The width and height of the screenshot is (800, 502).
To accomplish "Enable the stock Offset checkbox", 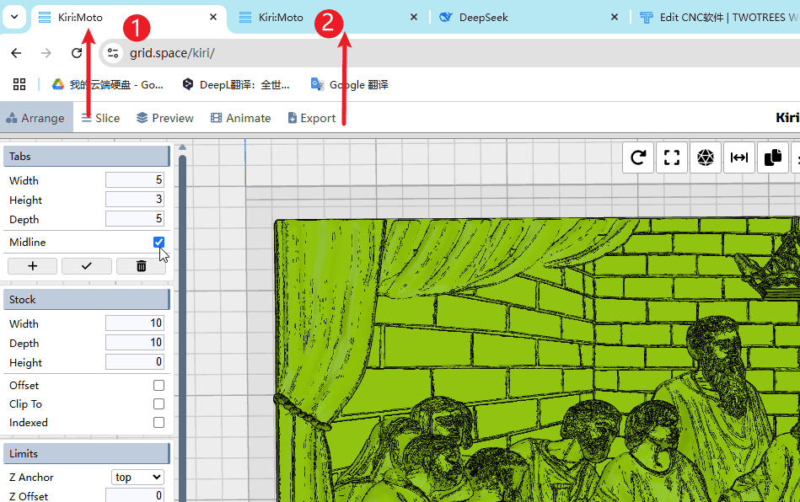I will click(158, 386).
